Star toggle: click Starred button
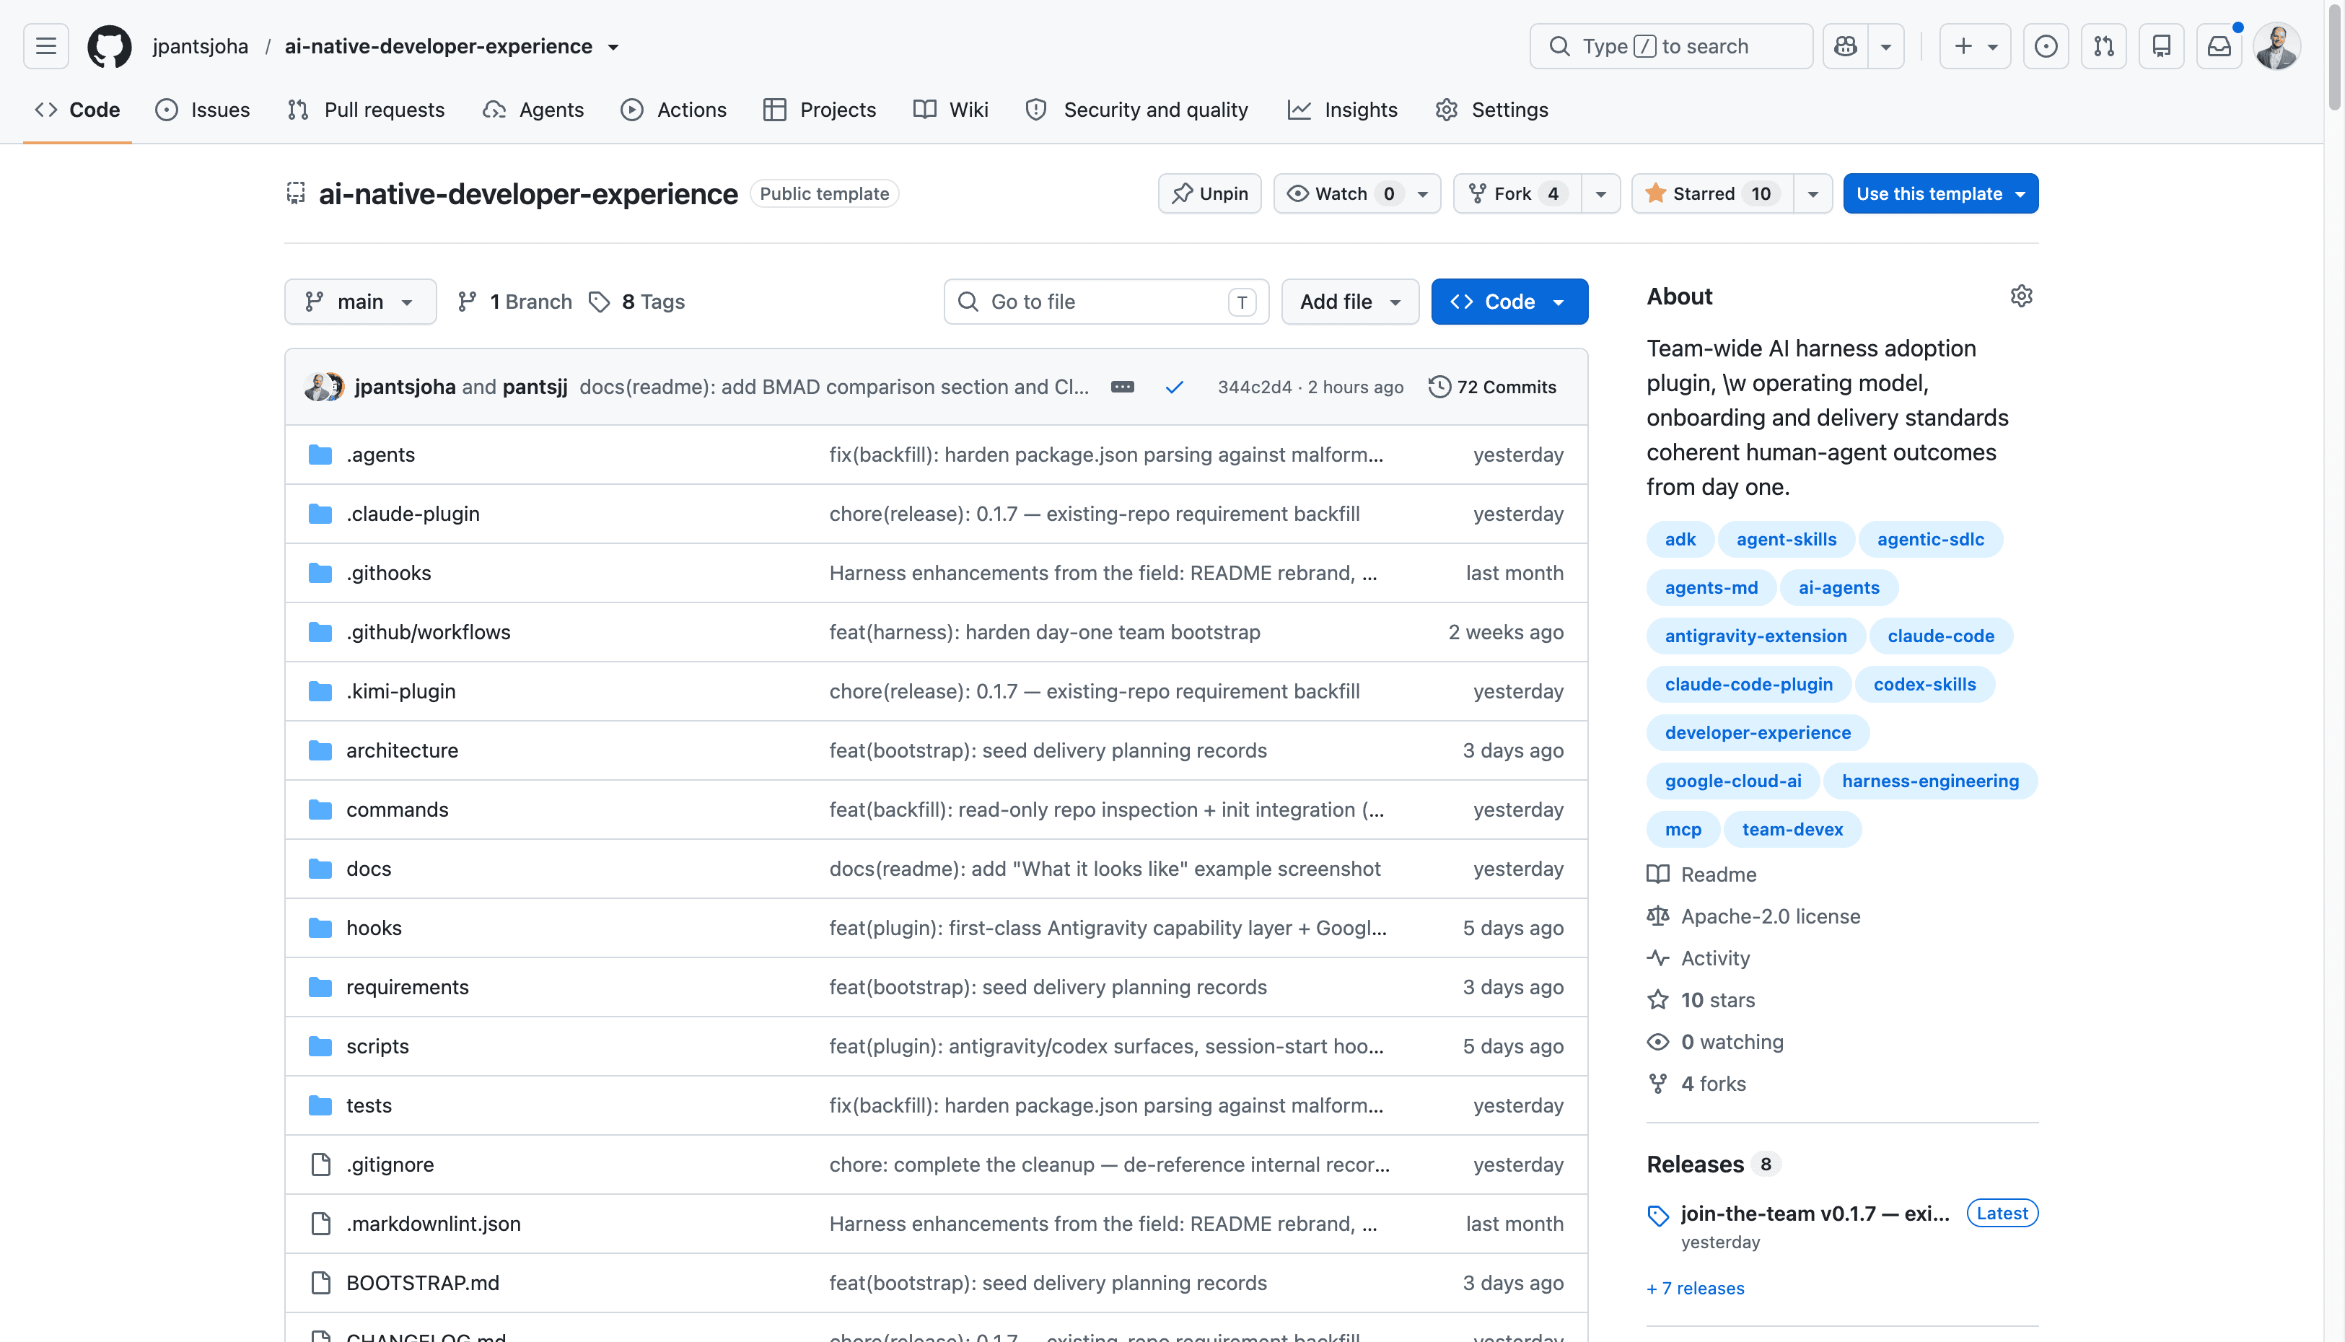The height and width of the screenshot is (1342, 2345). click(1713, 193)
